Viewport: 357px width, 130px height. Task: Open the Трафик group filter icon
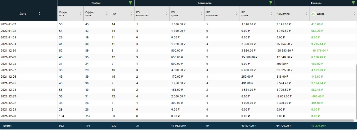click(x=130, y=3)
